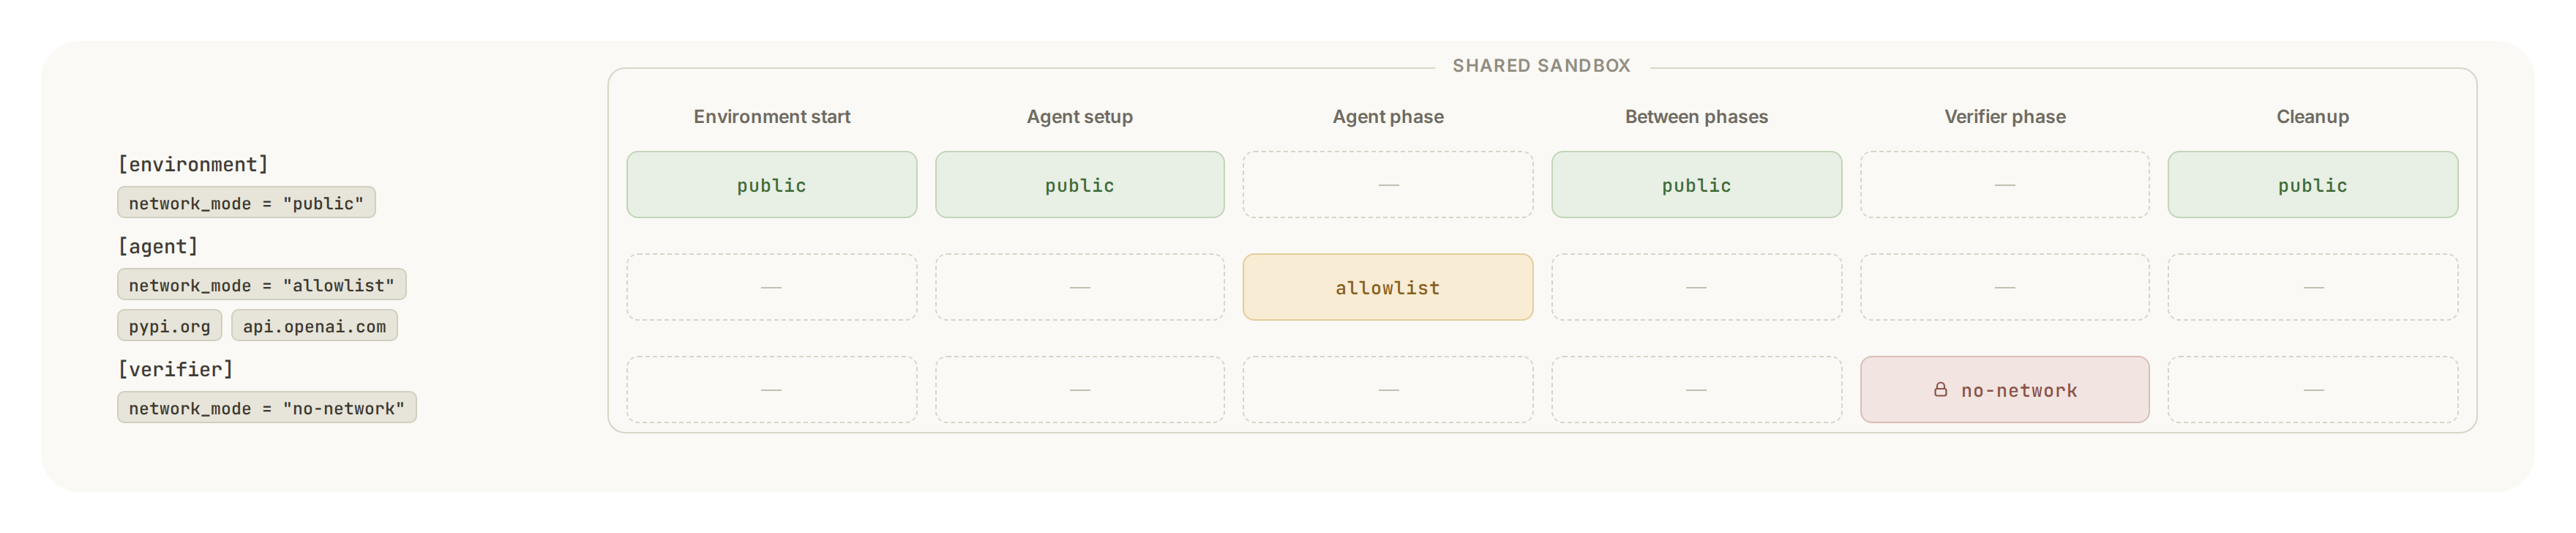Select the allowlist cell under Agent phase
The height and width of the screenshot is (533, 2576).
coord(1387,287)
